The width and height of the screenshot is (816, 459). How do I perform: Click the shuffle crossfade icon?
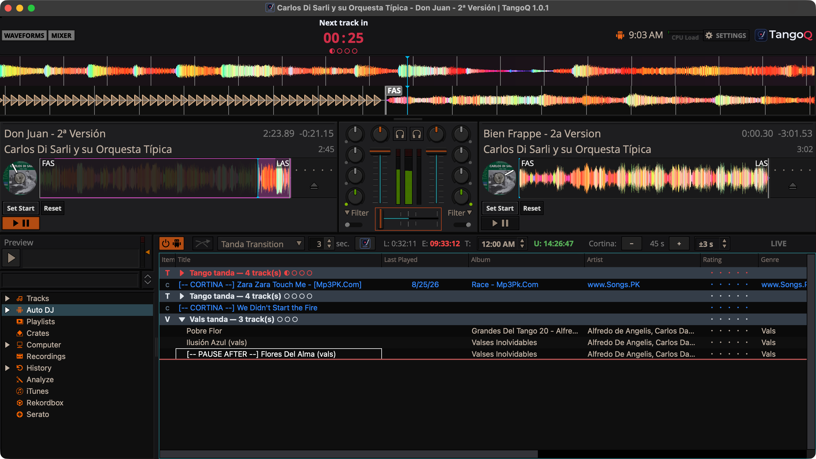[x=203, y=244]
